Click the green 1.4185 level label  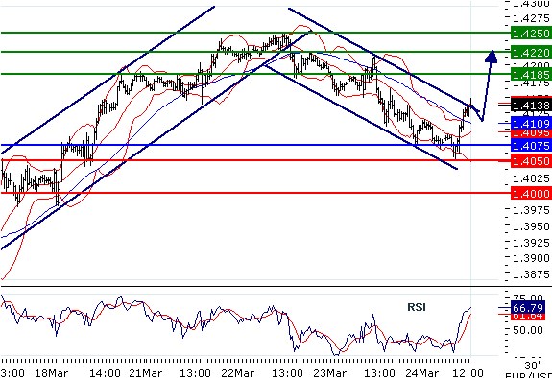(x=531, y=75)
